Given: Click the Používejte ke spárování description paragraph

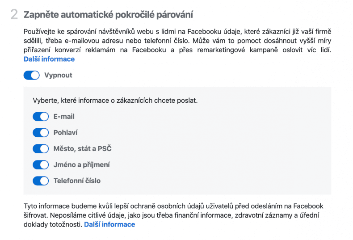Looking at the screenshot, I should pos(177,41).
